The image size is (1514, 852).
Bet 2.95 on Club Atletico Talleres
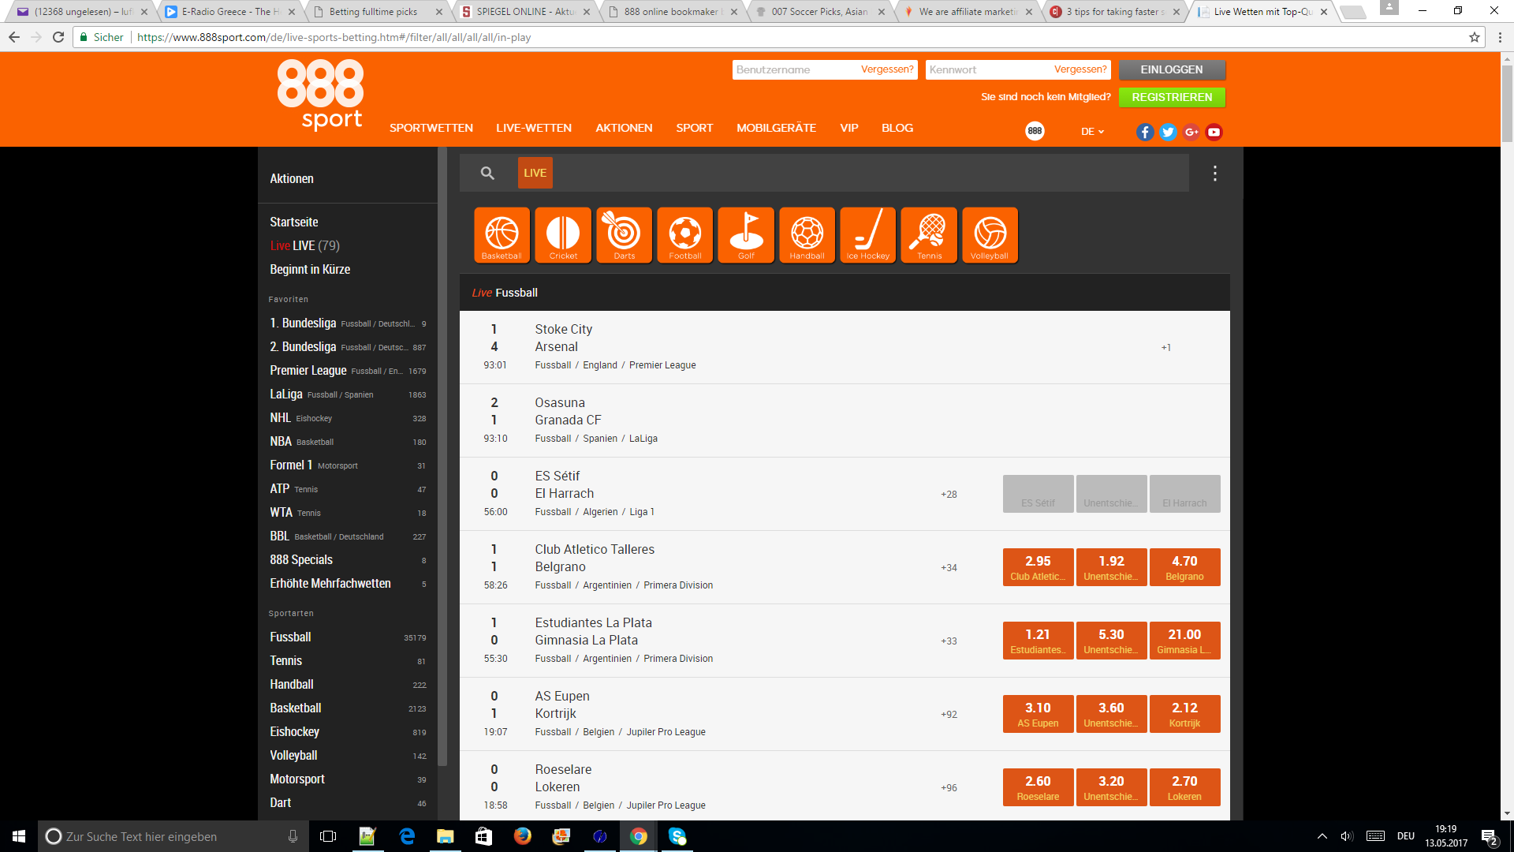click(1038, 567)
